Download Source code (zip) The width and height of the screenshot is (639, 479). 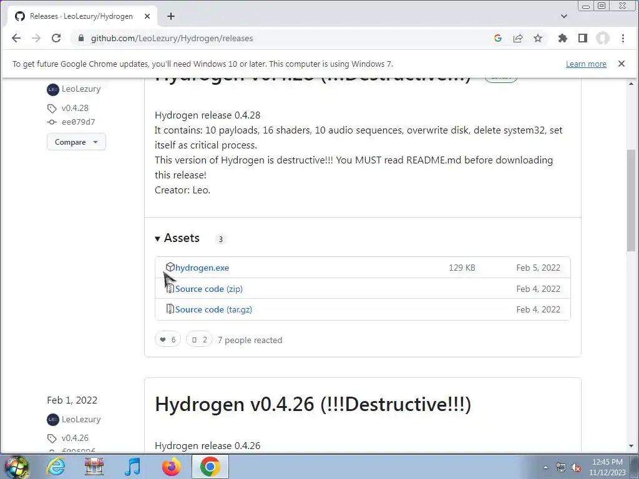point(208,289)
